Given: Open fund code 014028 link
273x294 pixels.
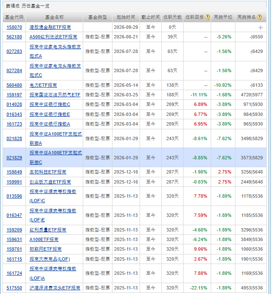Looking at the screenshot, I should [x=14, y=104].
